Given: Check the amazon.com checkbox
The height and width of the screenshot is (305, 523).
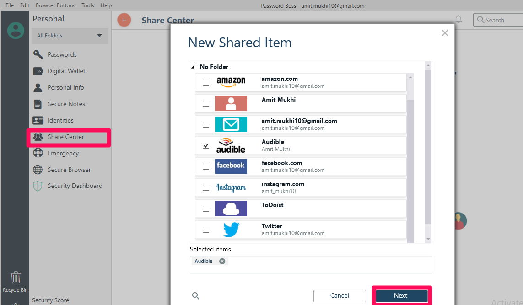Looking at the screenshot, I should click(x=206, y=82).
